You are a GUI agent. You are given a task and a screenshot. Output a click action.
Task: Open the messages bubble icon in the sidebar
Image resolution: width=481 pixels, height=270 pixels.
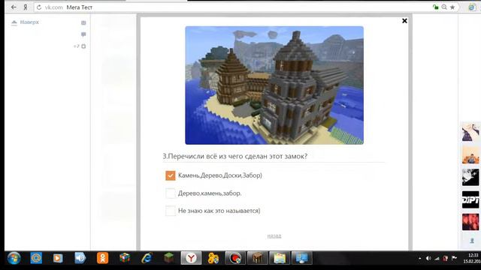pos(83,34)
